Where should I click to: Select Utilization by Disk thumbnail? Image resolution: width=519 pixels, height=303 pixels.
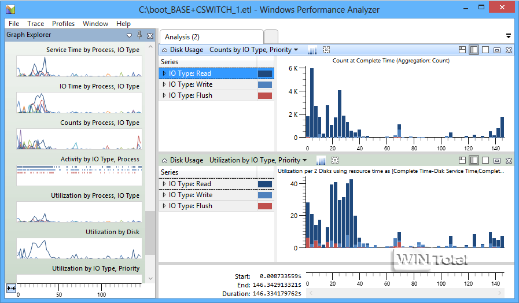coord(79,248)
